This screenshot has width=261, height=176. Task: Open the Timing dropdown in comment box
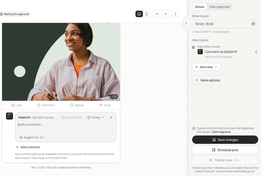click(96, 118)
